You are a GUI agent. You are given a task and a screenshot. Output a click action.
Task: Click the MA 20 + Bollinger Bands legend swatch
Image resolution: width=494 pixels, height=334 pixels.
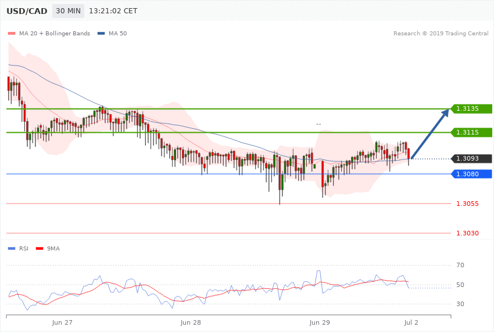[x=12, y=33]
